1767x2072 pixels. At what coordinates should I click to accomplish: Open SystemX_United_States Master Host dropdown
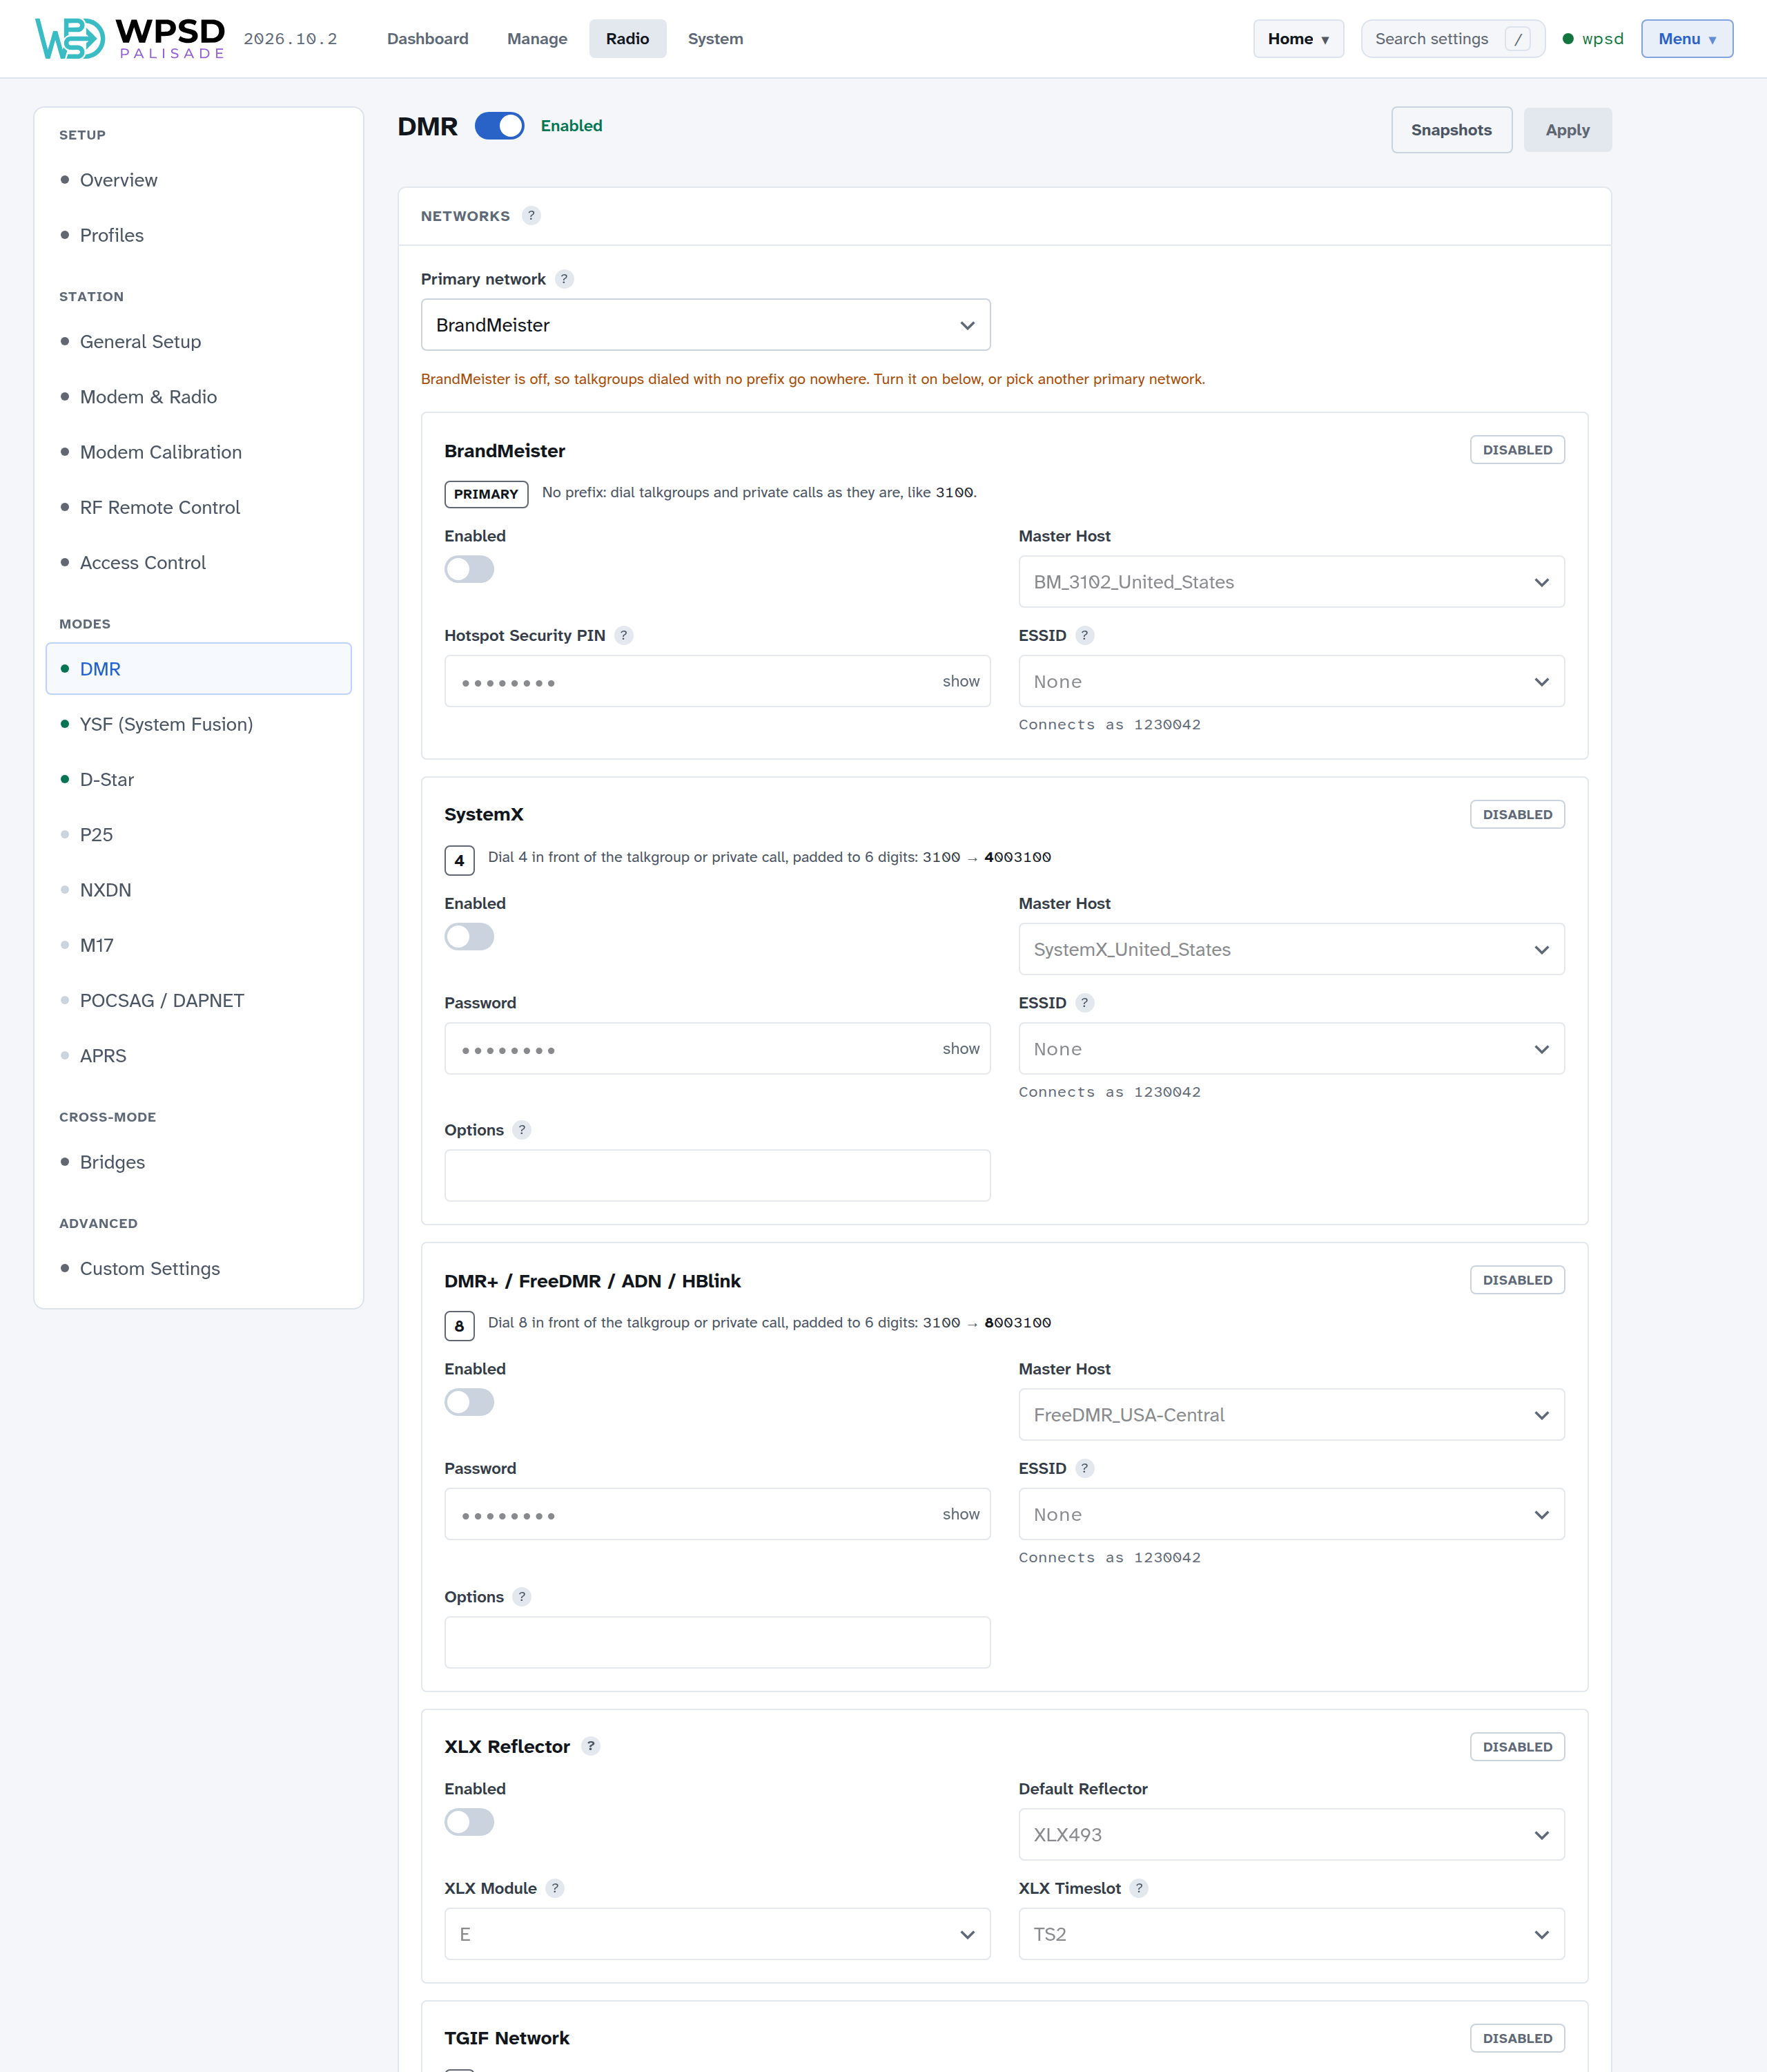coord(1291,949)
